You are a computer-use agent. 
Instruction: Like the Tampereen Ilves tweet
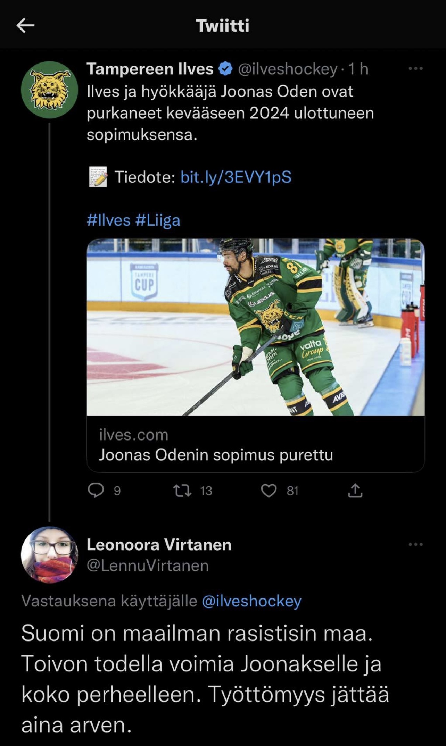coord(269,491)
